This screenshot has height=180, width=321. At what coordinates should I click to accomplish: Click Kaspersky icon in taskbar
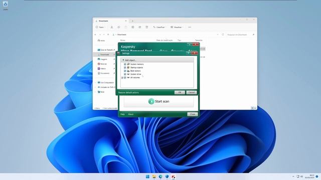[174, 176]
